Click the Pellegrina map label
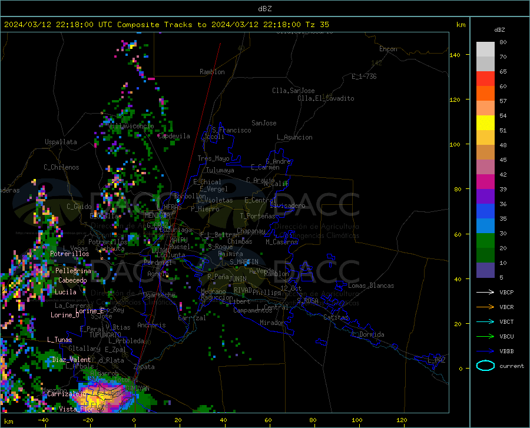 (x=73, y=271)
